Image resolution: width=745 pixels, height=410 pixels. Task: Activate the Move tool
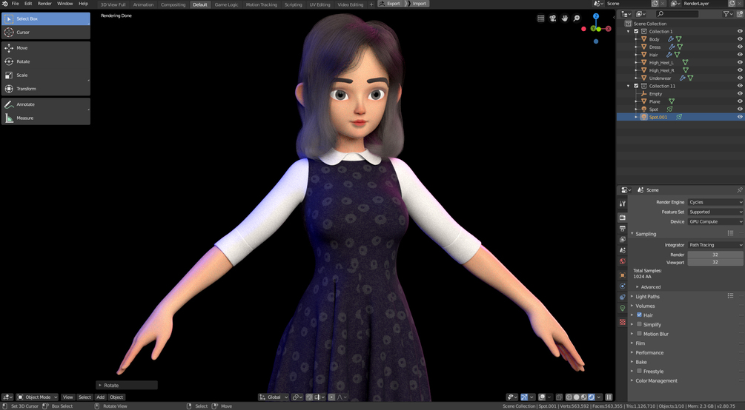click(x=46, y=48)
